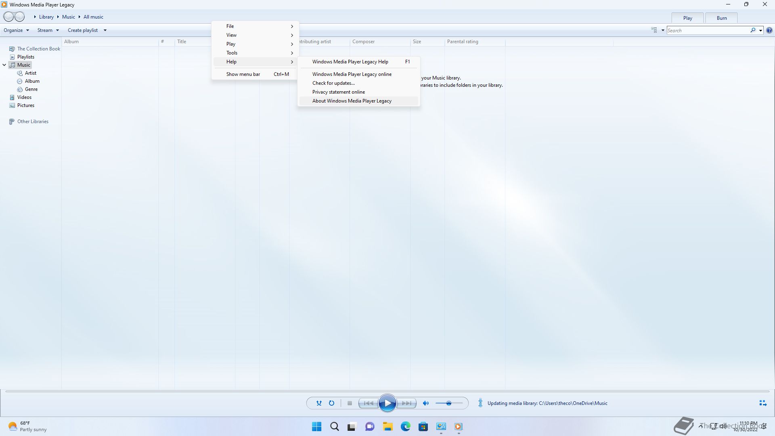Click the search magnifier icon
775x436 pixels.
(753, 30)
